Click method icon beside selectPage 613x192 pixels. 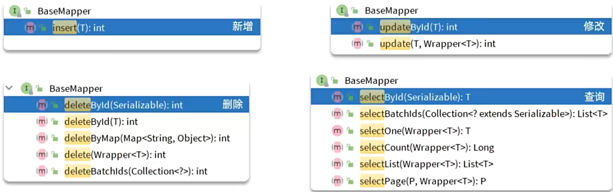coord(337,181)
